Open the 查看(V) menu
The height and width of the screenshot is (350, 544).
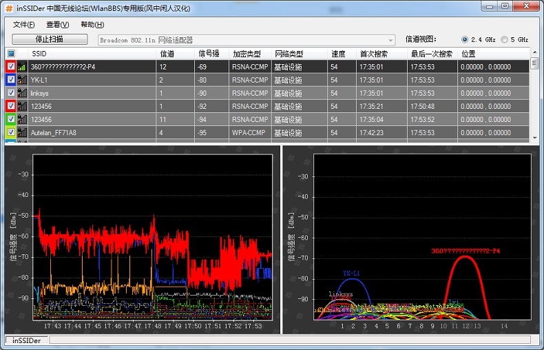click(57, 24)
